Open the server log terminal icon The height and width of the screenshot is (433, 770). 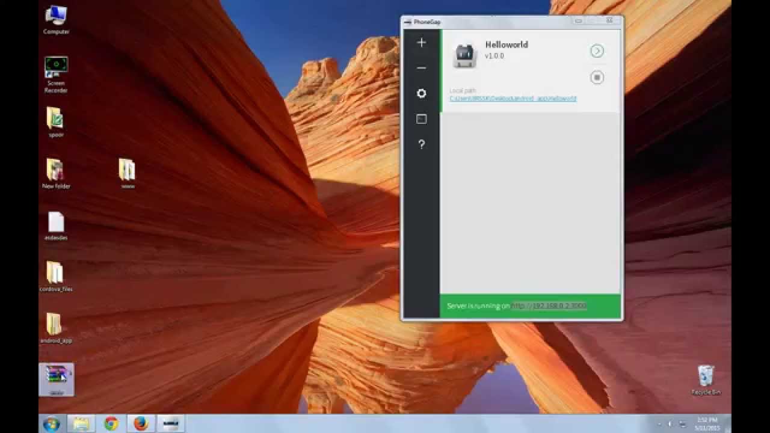(422, 119)
